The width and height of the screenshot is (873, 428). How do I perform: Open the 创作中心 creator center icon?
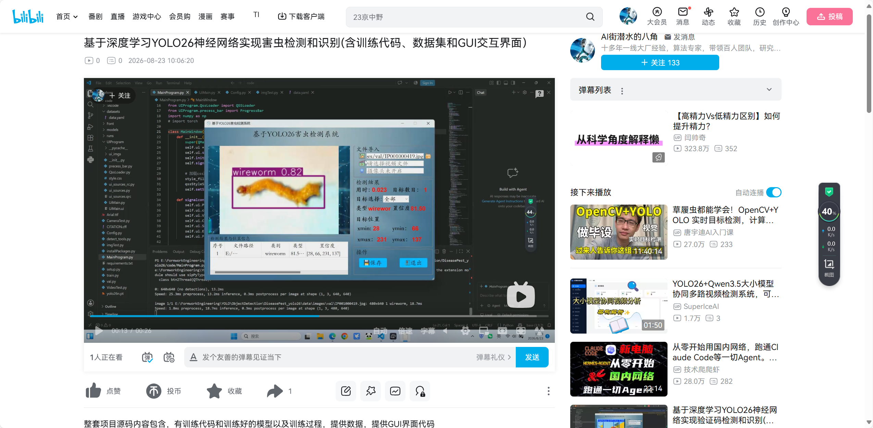coord(786,16)
